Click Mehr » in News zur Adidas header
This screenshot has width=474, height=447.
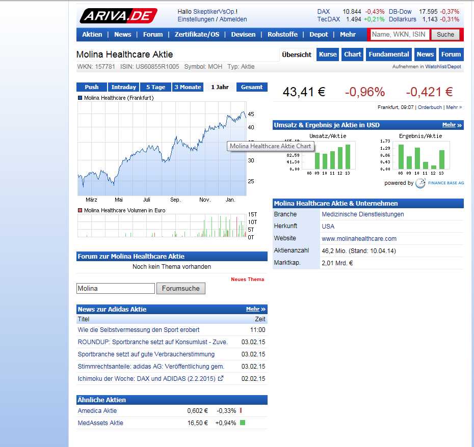pos(256,309)
